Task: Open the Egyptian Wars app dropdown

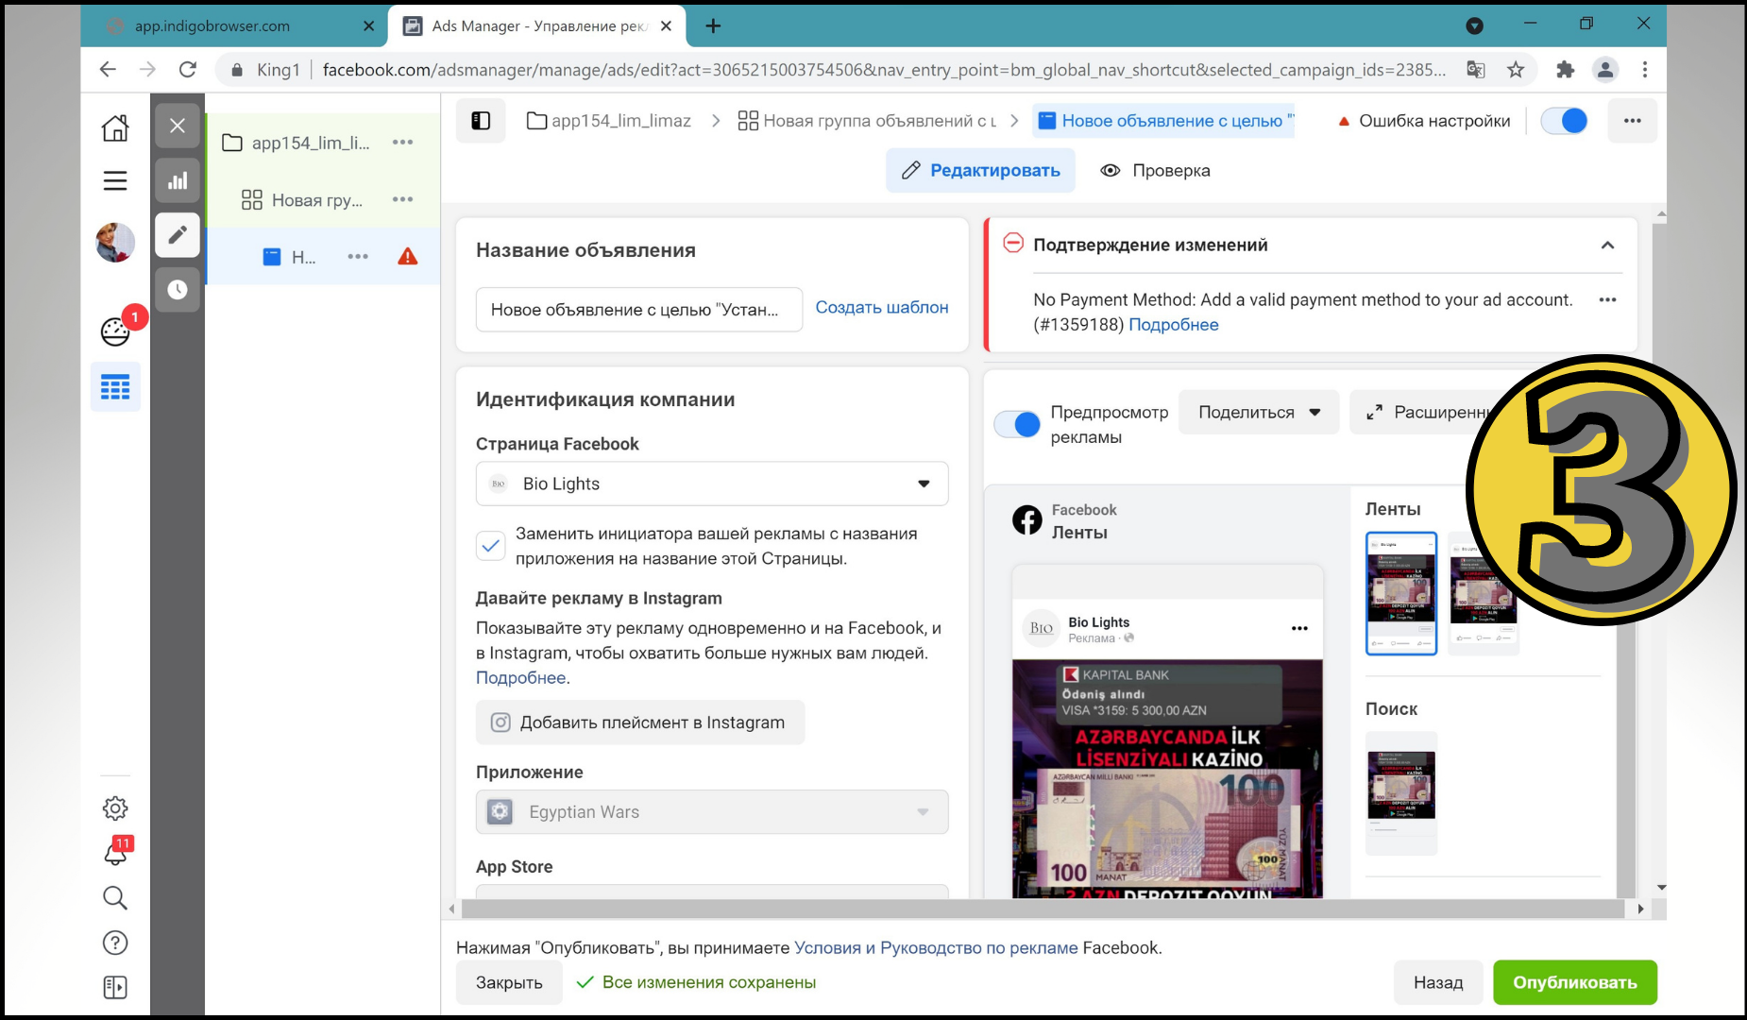Action: pos(712,812)
